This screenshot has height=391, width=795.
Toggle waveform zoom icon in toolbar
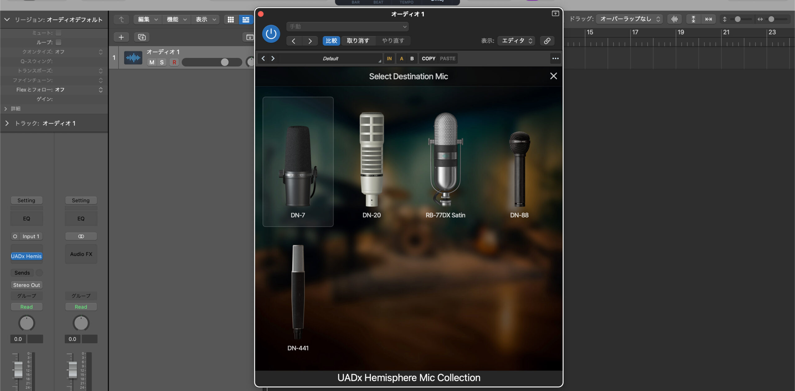coord(675,19)
